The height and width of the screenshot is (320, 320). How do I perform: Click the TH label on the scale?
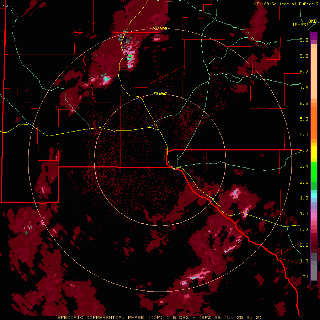point(305,277)
